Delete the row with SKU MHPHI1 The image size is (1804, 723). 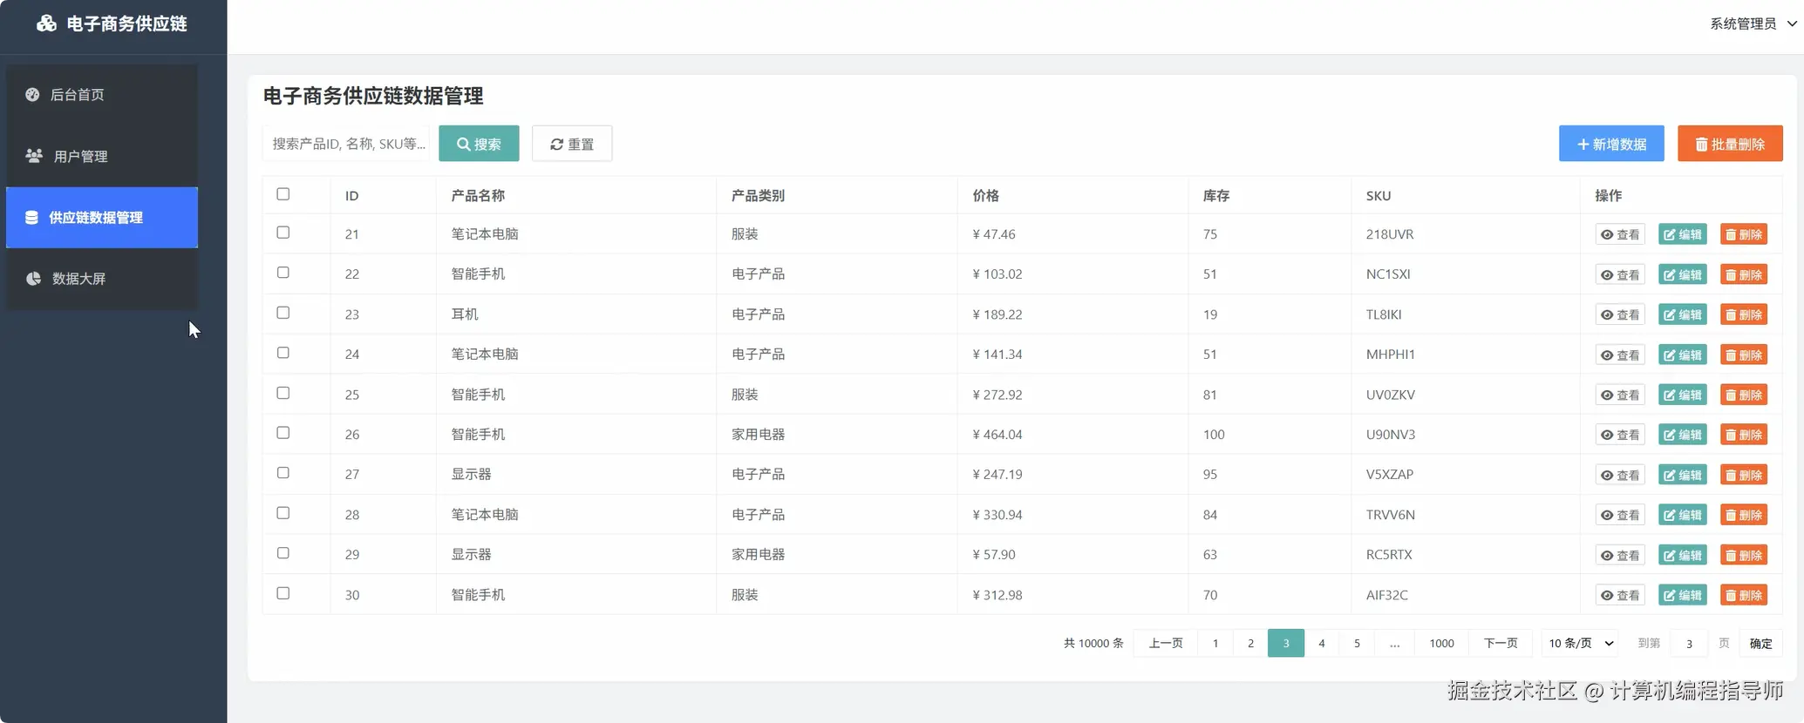[1744, 355]
